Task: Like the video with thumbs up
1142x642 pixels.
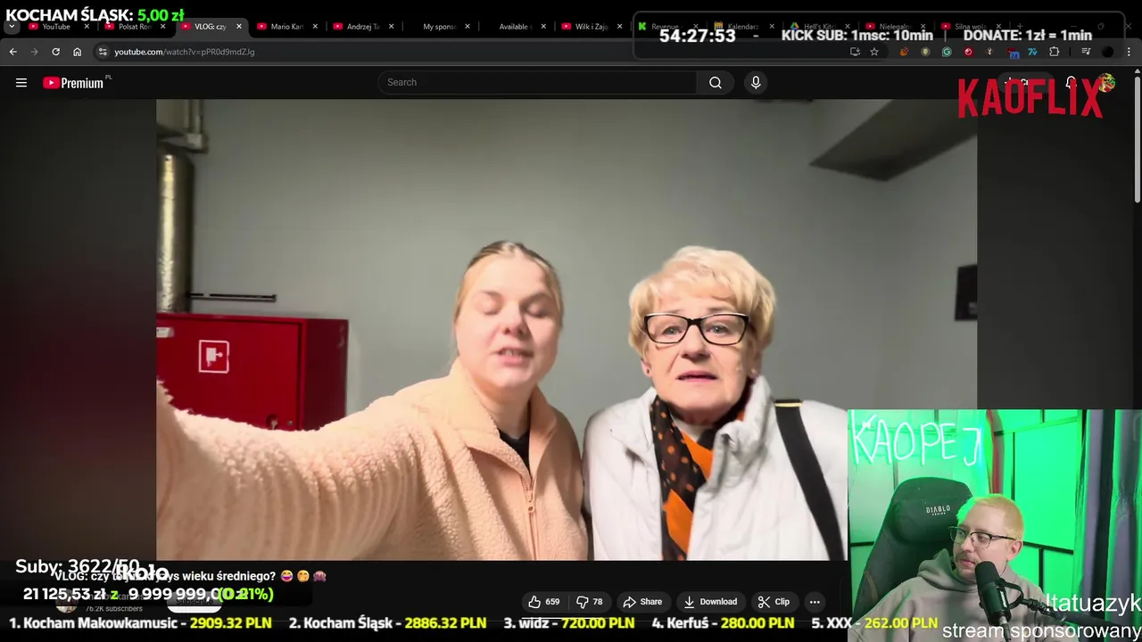Action: 543,602
